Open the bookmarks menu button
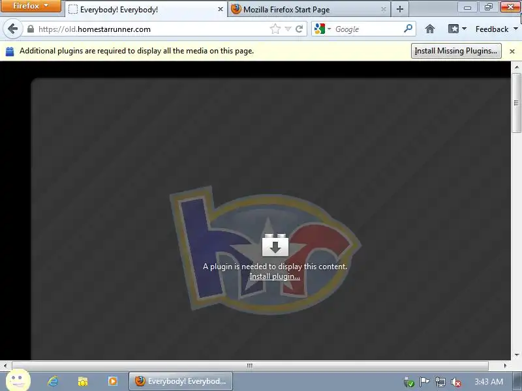 (457, 29)
